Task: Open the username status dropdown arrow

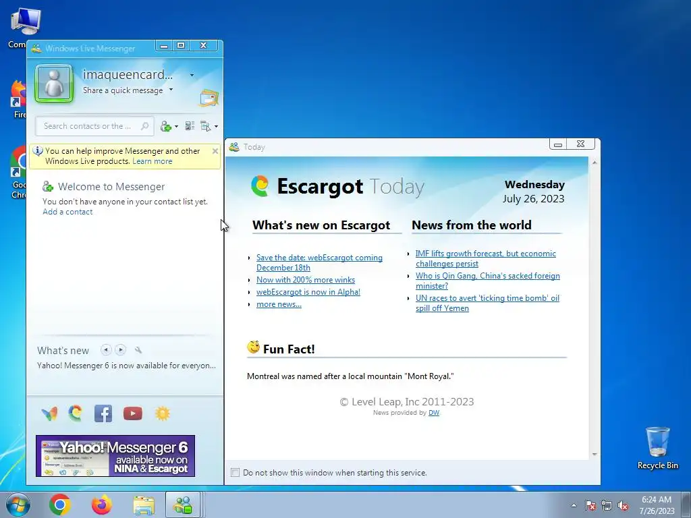Action: coord(192,76)
